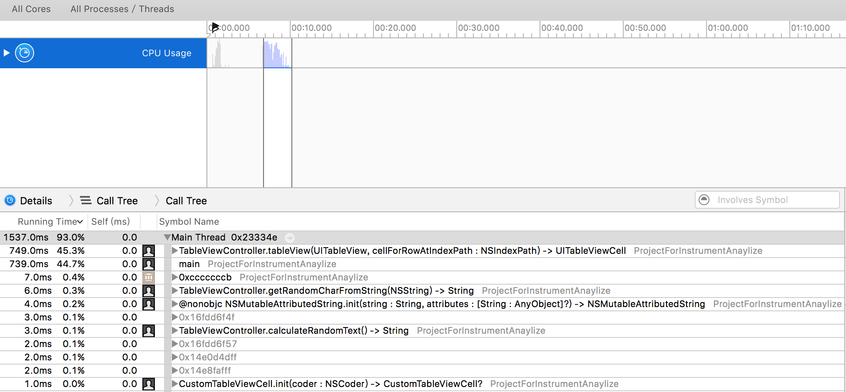Expand the 0x14e0d4dff row
The width and height of the screenshot is (846, 392).
pos(175,357)
